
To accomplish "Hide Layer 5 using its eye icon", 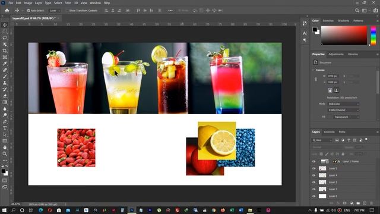I will click(x=314, y=168).
